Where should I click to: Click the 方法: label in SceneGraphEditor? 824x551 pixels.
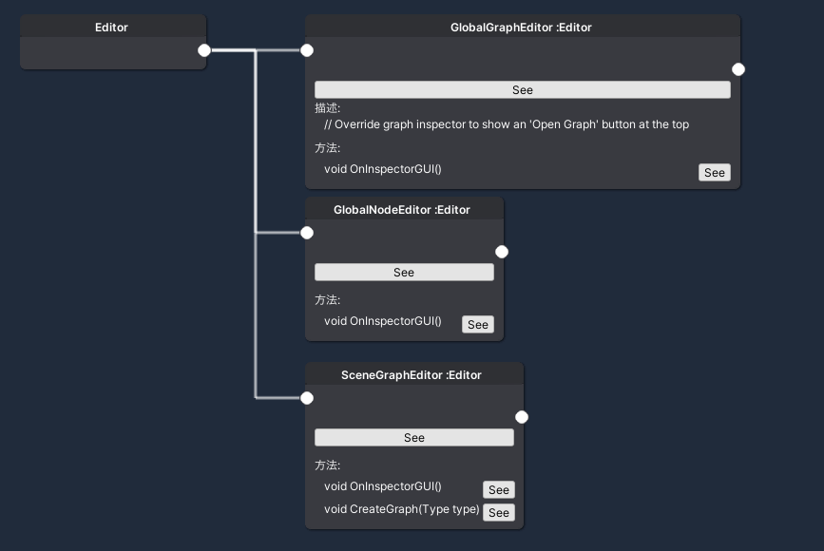(327, 465)
